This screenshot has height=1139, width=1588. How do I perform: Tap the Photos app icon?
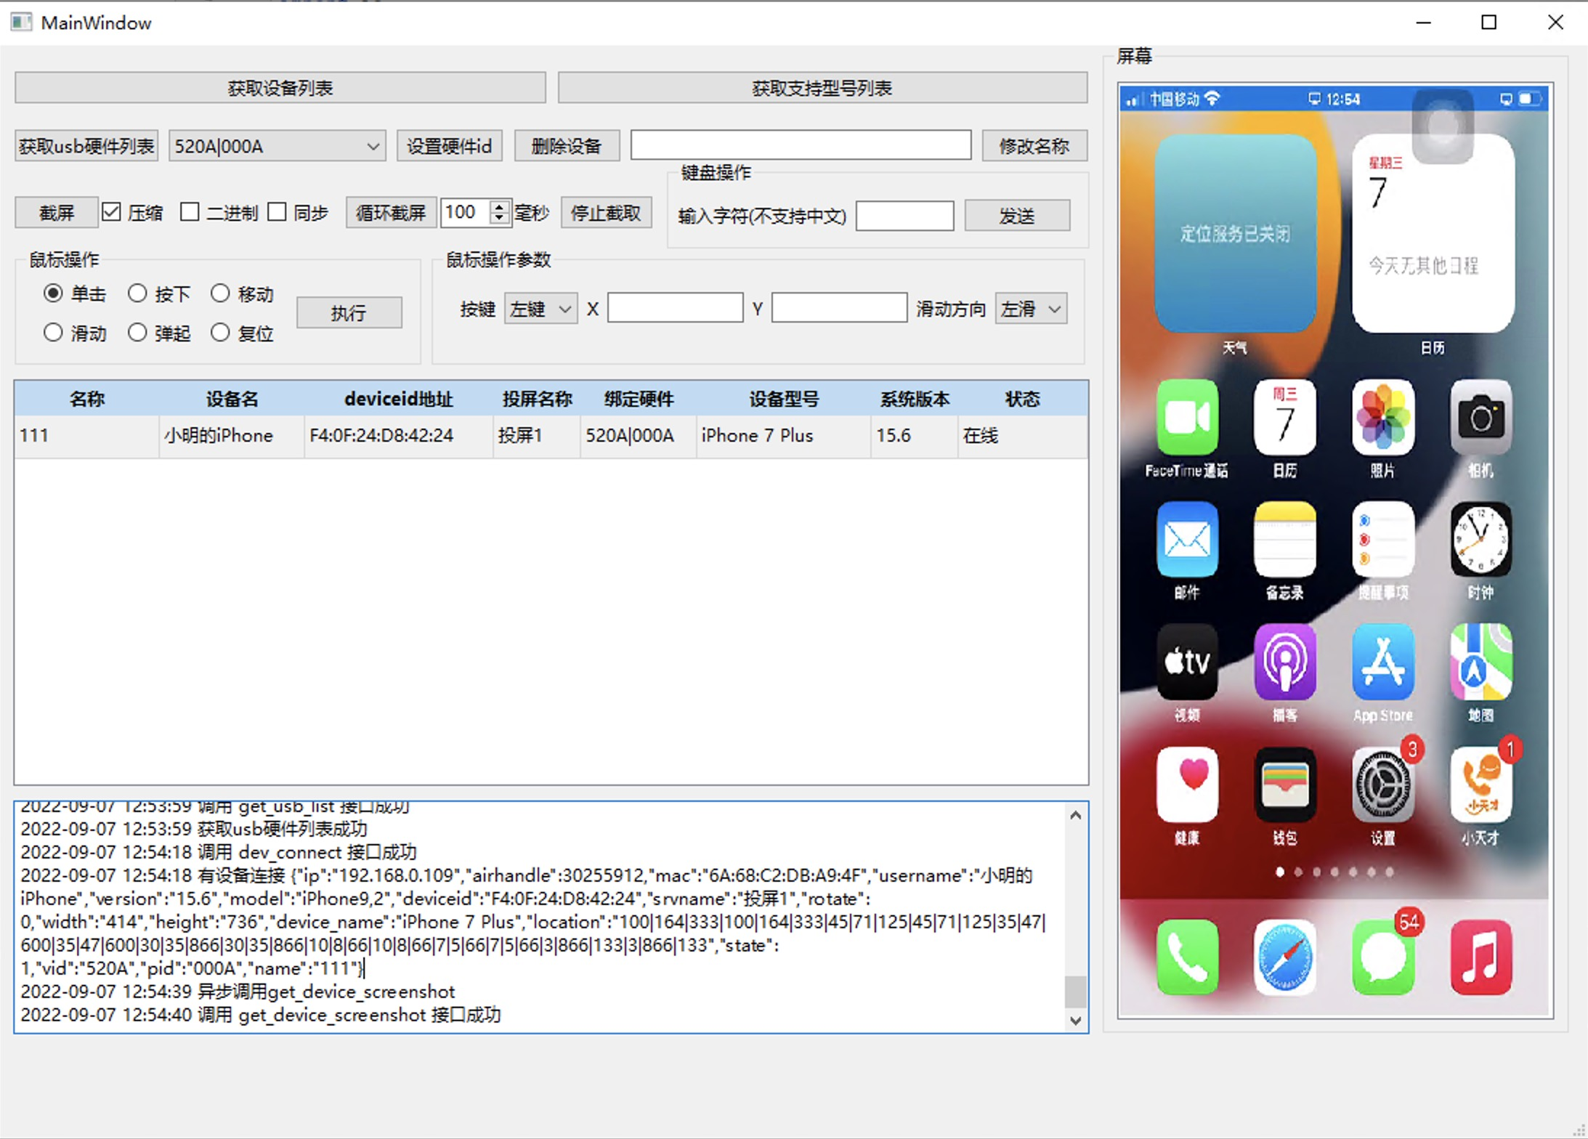coord(1382,418)
